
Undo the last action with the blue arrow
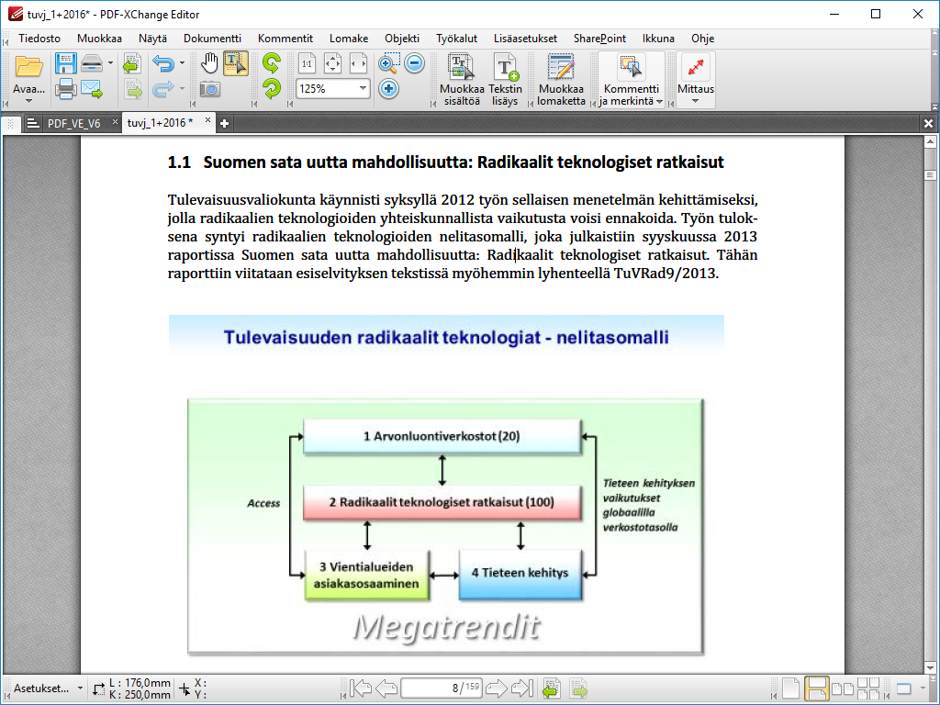pyautogui.click(x=163, y=63)
